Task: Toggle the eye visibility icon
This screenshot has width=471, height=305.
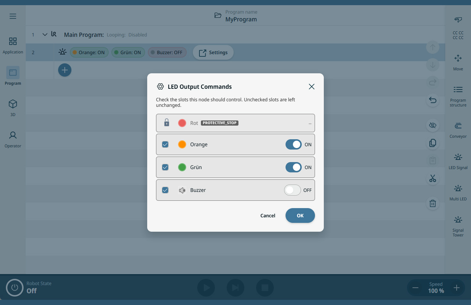Action: (433, 125)
